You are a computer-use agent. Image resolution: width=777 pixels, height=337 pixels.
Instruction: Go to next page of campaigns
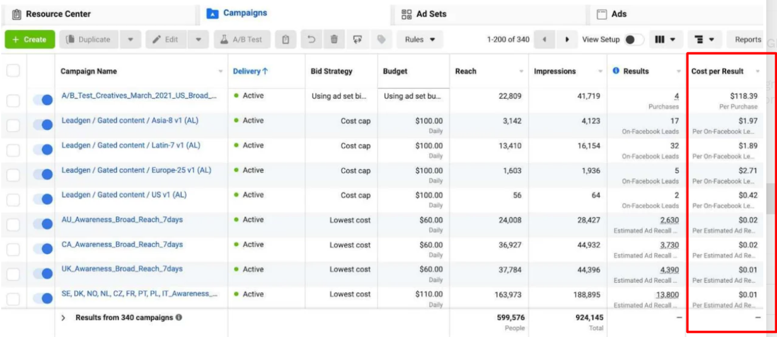567,40
